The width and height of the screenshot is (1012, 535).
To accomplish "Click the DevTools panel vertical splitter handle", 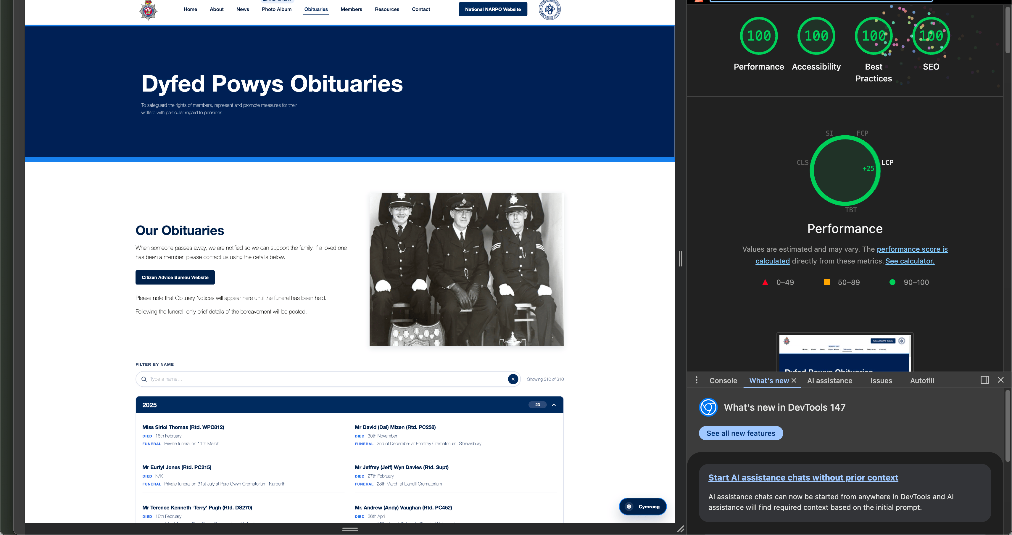I will (680, 259).
